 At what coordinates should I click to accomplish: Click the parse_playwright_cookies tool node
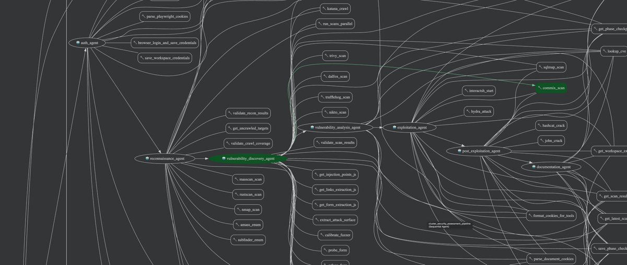165,16
